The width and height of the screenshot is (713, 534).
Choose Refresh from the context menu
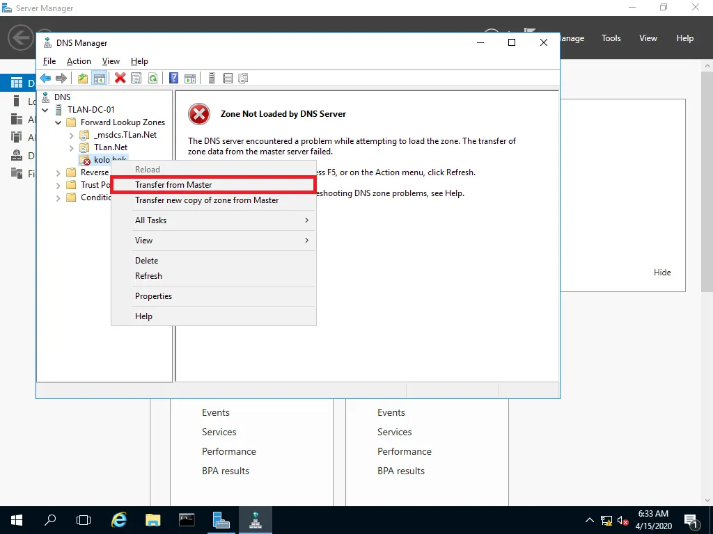click(213, 275)
